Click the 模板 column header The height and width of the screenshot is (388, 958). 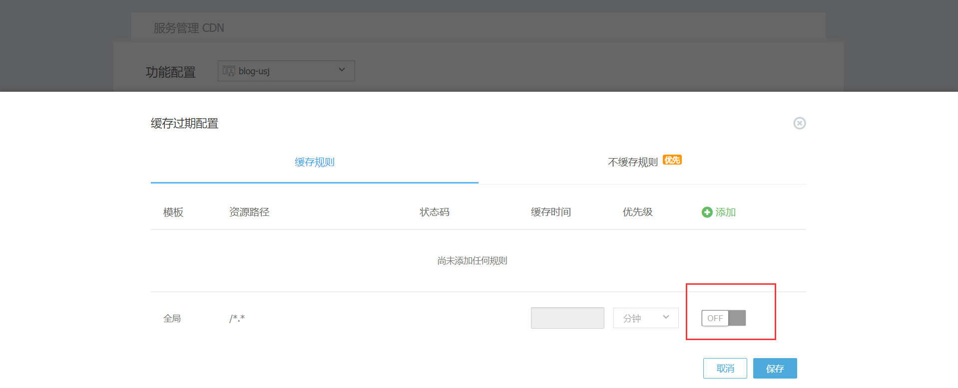(x=173, y=212)
